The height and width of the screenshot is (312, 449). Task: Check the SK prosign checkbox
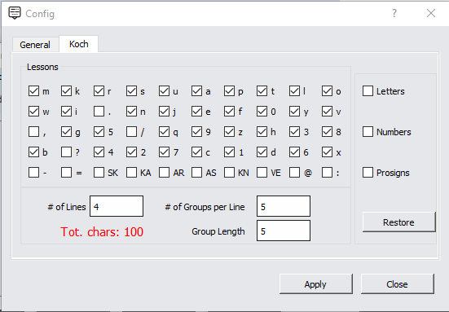pyautogui.click(x=99, y=173)
